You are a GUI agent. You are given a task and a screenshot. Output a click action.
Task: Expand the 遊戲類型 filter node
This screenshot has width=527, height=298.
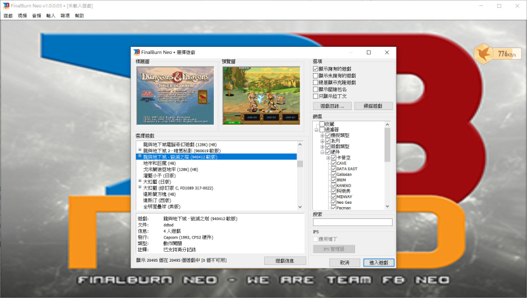(x=322, y=146)
